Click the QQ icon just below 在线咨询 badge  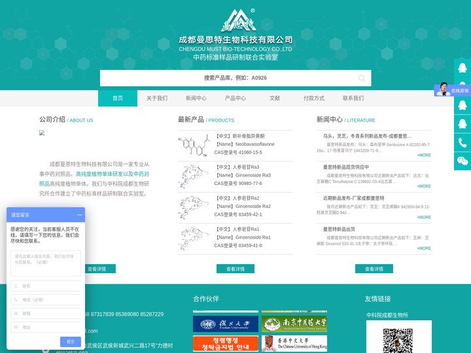tap(462, 105)
